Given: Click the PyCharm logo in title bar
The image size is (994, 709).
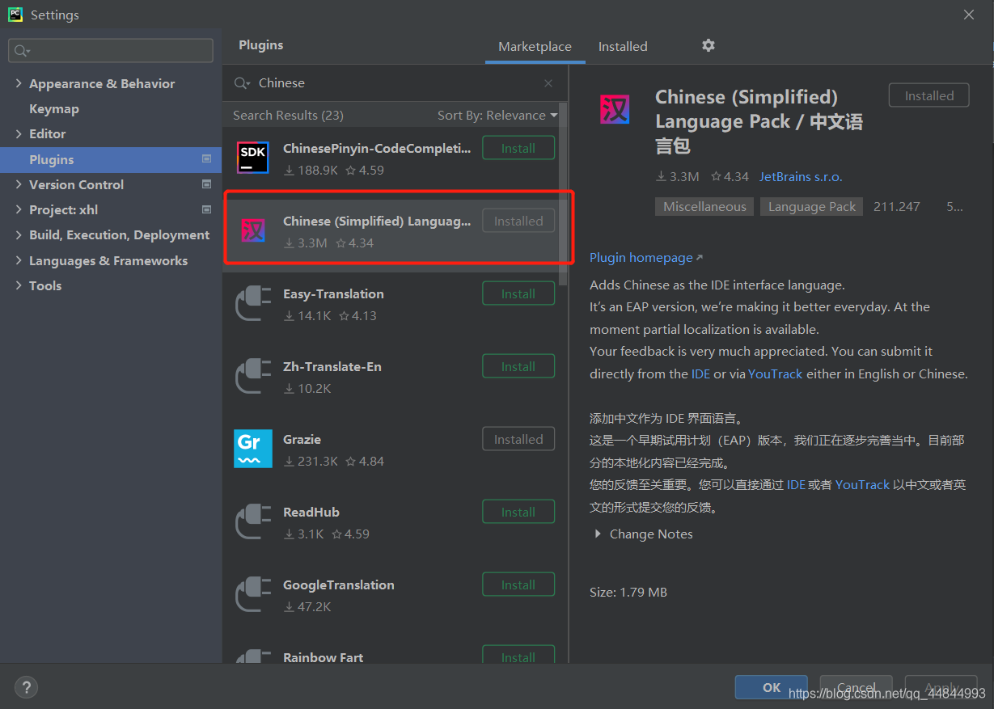Looking at the screenshot, I should [15, 15].
